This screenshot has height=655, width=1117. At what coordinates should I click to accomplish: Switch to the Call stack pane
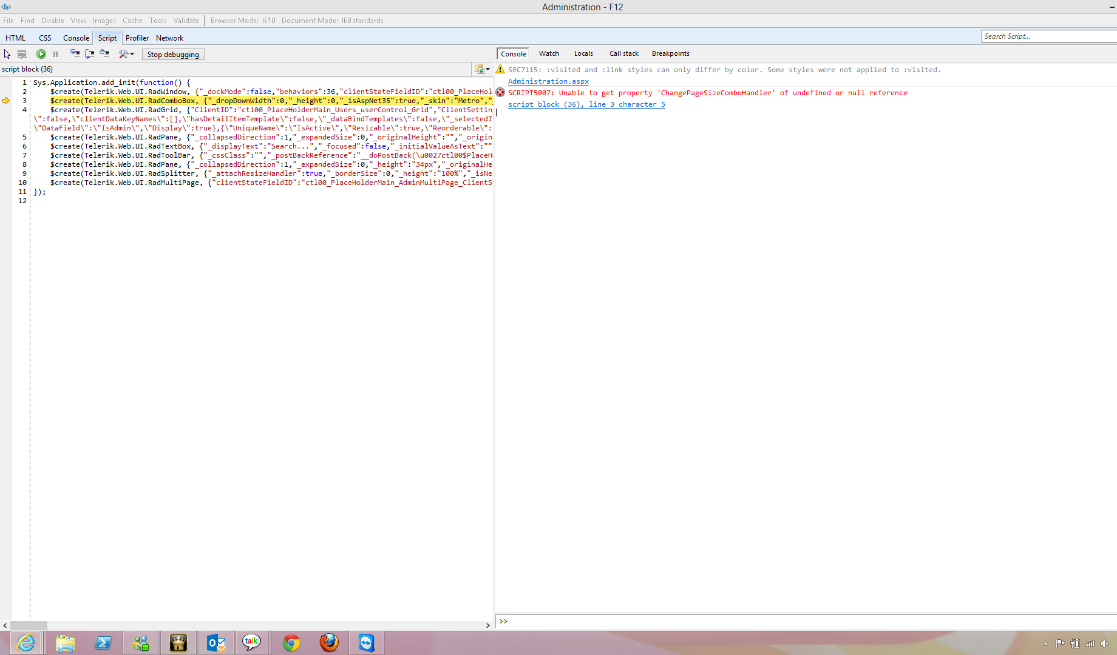tap(624, 53)
